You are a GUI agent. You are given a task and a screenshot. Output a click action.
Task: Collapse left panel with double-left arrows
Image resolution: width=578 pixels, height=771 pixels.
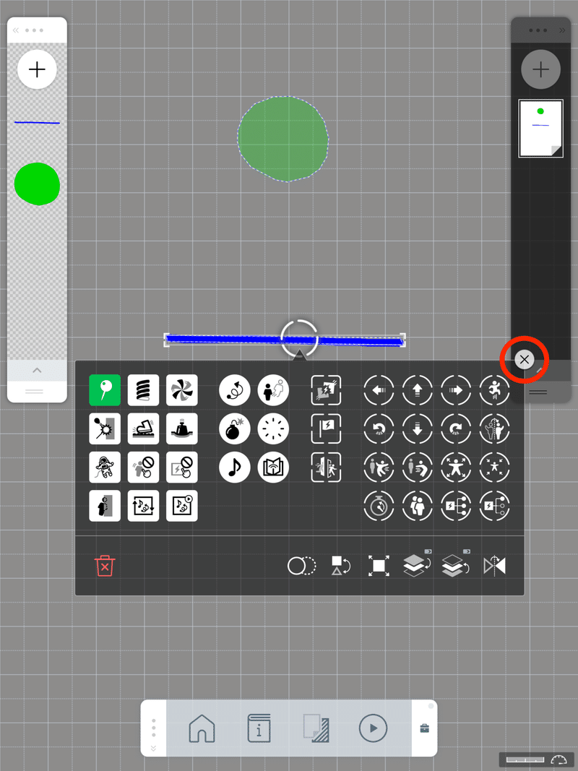[x=16, y=30]
